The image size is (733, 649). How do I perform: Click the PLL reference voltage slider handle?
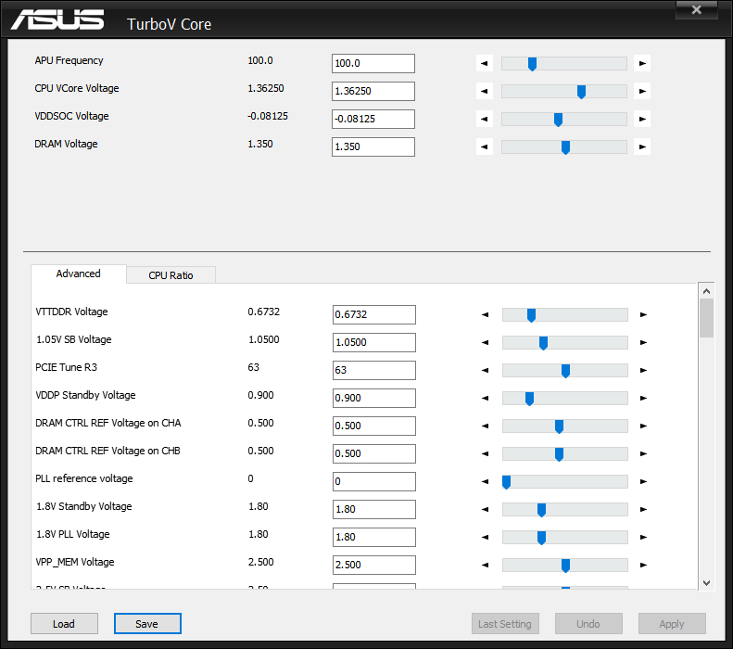[506, 482]
